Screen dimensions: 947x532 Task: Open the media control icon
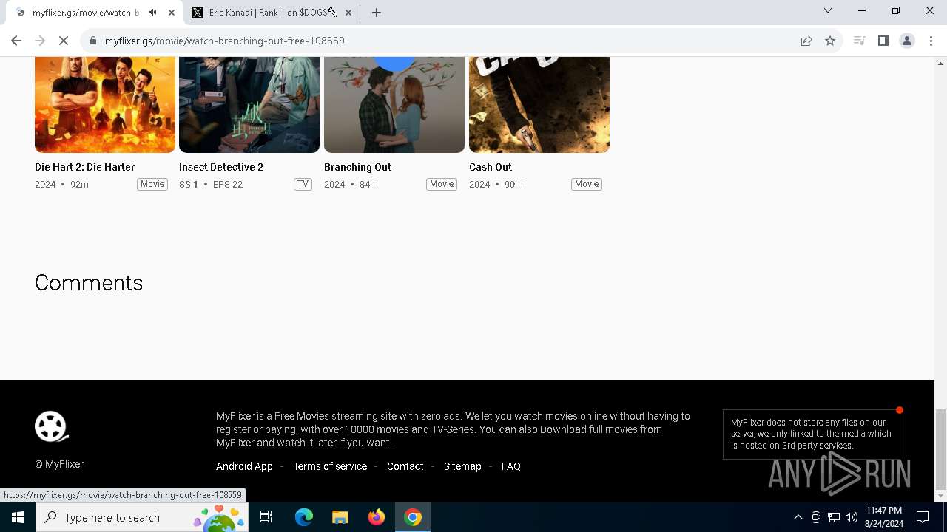859,41
